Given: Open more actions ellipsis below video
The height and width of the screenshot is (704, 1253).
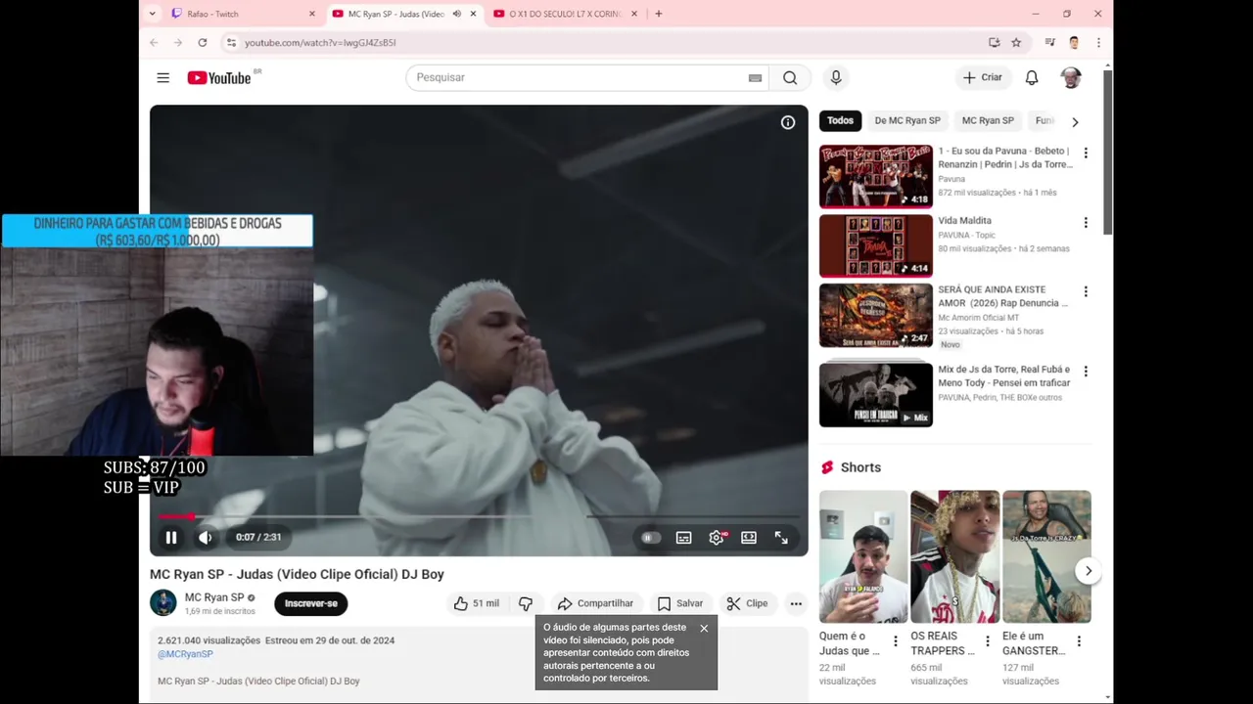Looking at the screenshot, I should tap(796, 603).
